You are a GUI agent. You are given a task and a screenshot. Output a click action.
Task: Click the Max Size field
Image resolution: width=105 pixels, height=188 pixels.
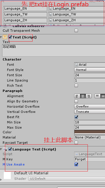coord(90,127)
